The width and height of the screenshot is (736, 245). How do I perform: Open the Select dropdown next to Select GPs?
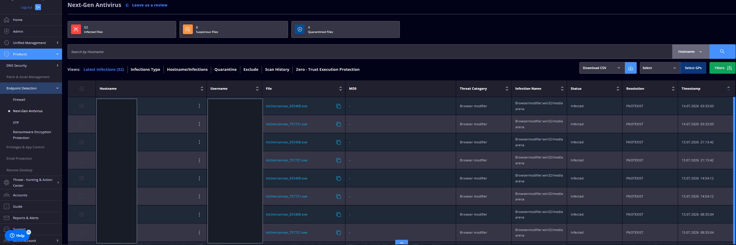pyautogui.click(x=660, y=68)
